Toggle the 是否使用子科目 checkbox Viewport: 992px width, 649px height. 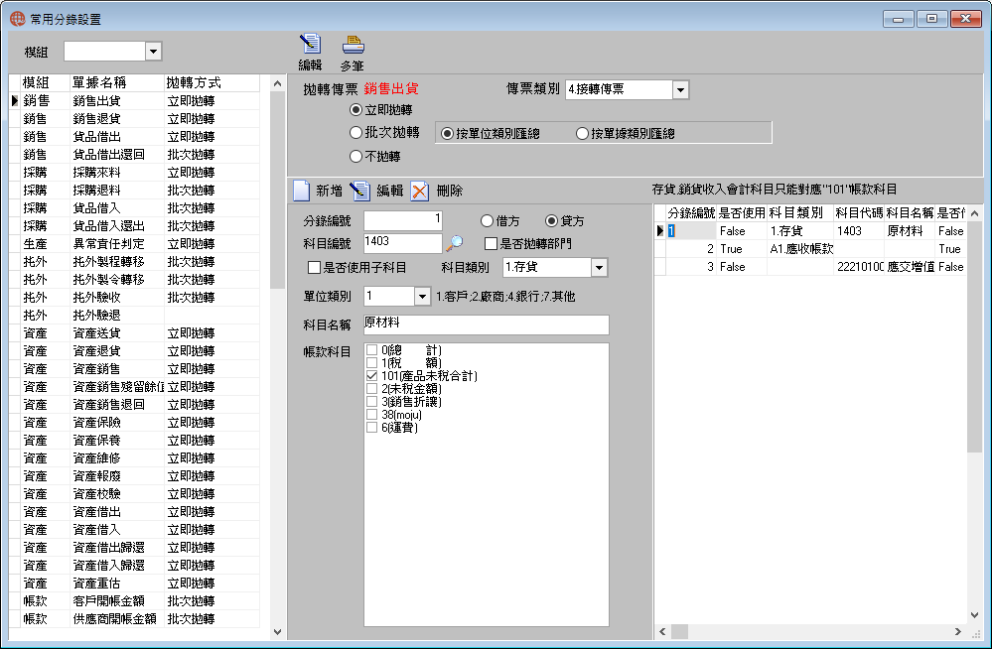(314, 268)
